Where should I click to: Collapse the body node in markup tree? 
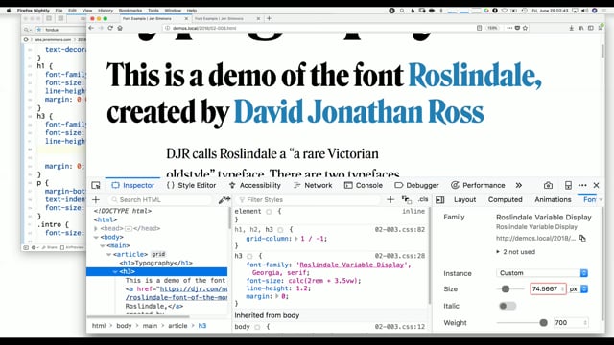click(x=96, y=237)
